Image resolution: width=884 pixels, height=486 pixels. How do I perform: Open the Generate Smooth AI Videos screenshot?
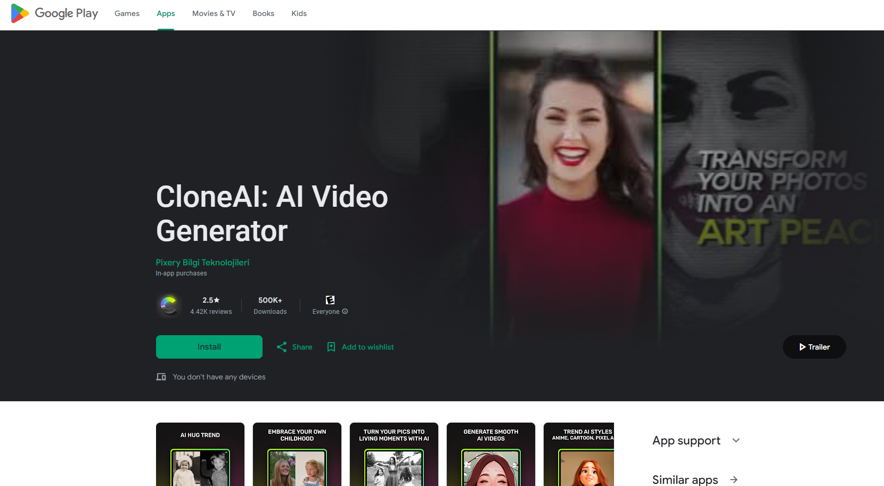click(x=491, y=455)
